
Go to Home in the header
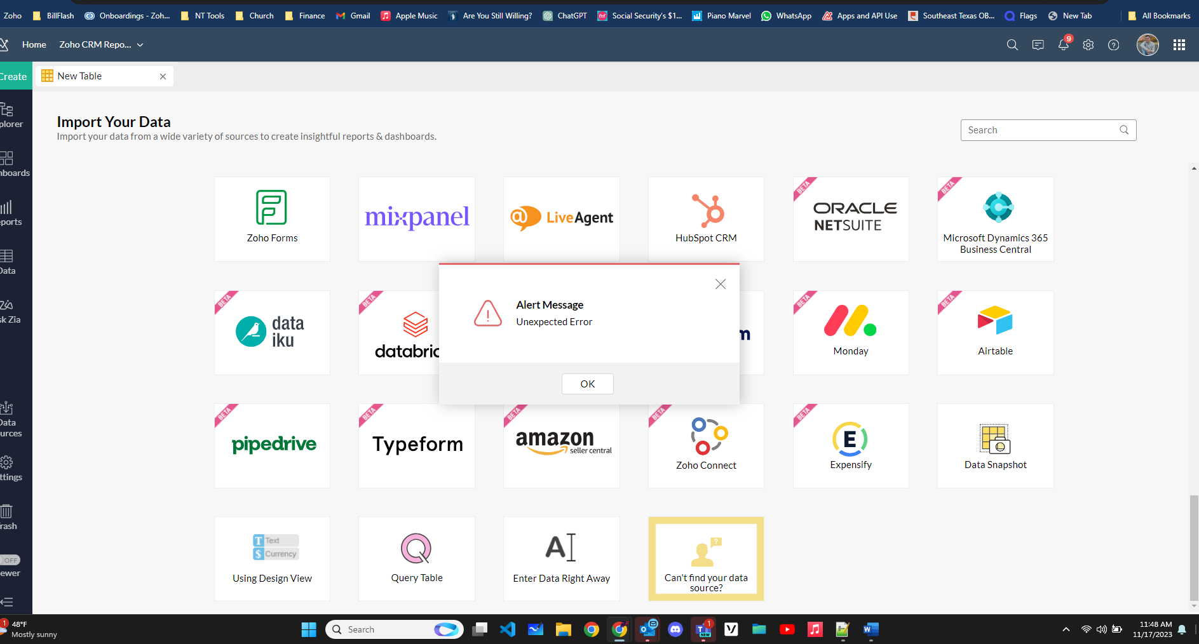coord(34,44)
